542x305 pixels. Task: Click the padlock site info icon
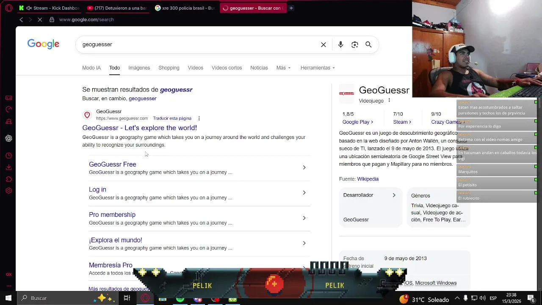click(x=52, y=19)
